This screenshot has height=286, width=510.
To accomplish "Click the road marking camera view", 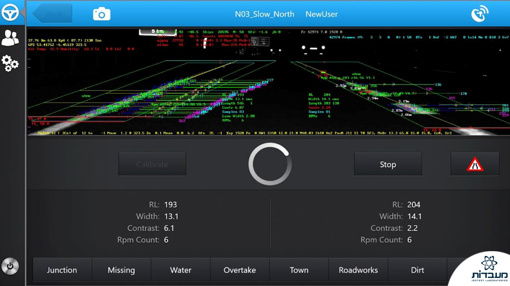I will click(x=268, y=82).
